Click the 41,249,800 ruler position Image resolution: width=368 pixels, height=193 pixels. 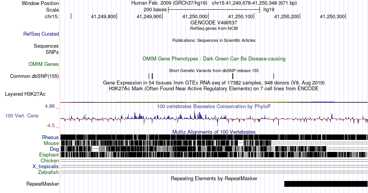103,16
